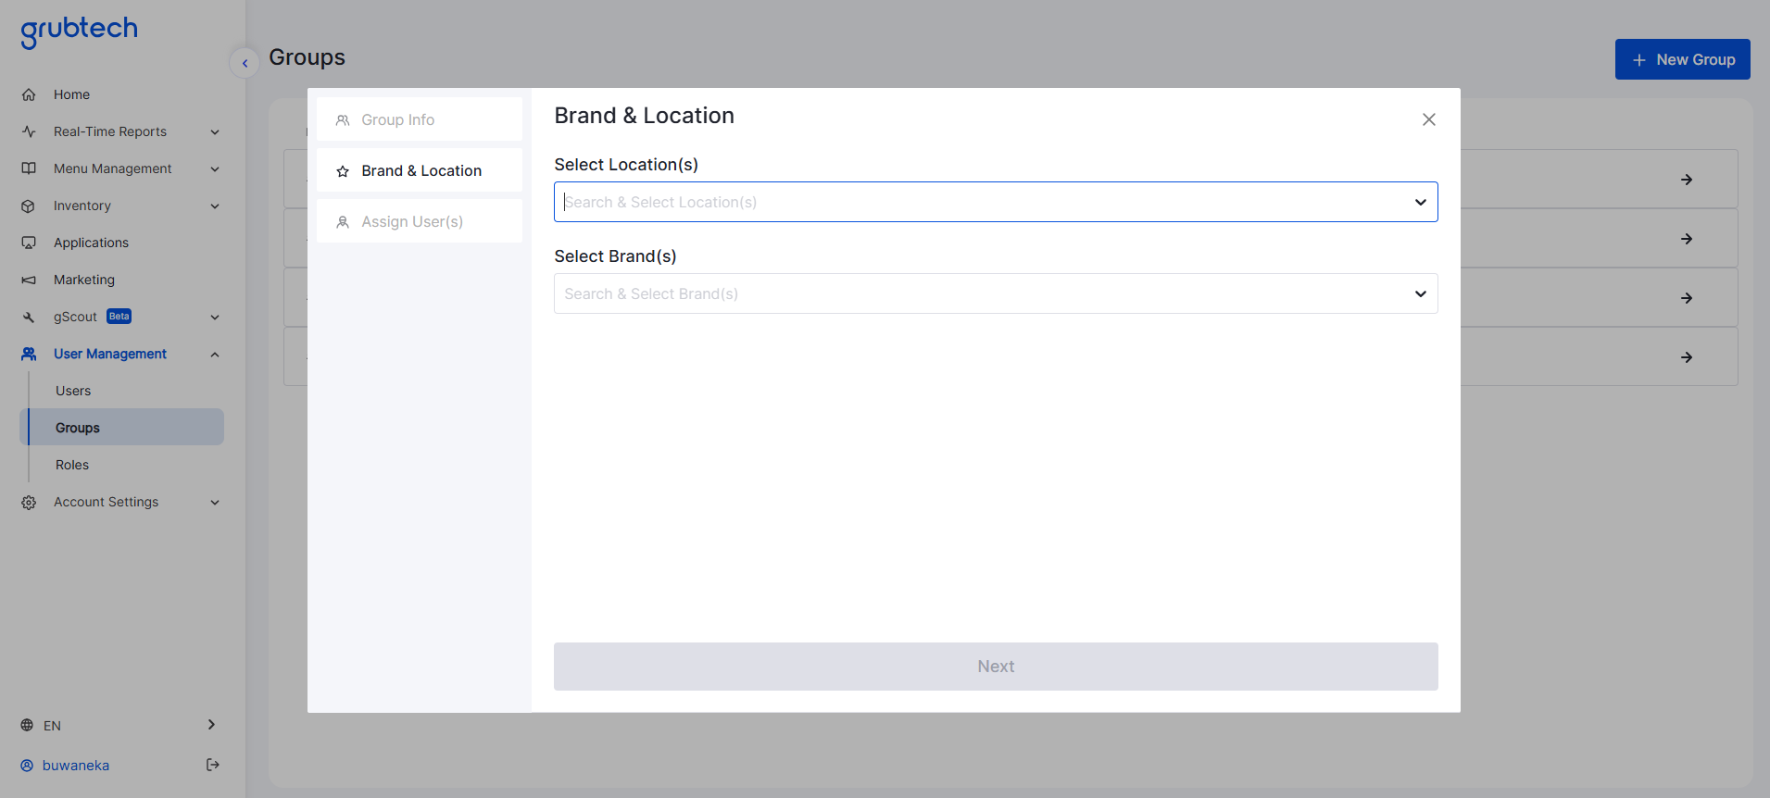This screenshot has height=798, width=1770.
Task: Switch to the Group Info step
Action: (x=420, y=119)
